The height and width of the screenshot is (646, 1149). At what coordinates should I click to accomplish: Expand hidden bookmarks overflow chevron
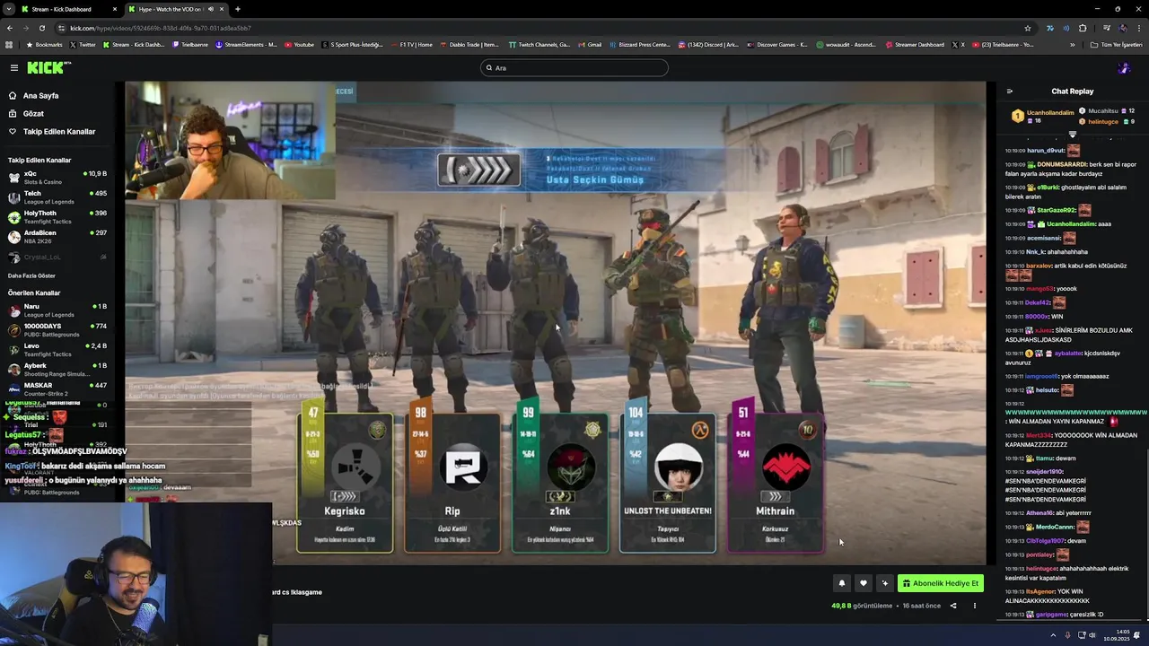(x=1072, y=45)
